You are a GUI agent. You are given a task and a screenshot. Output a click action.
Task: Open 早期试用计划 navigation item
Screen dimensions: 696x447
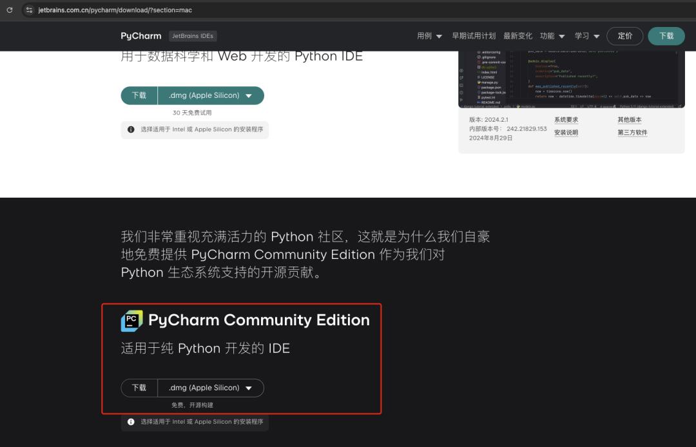tap(474, 36)
